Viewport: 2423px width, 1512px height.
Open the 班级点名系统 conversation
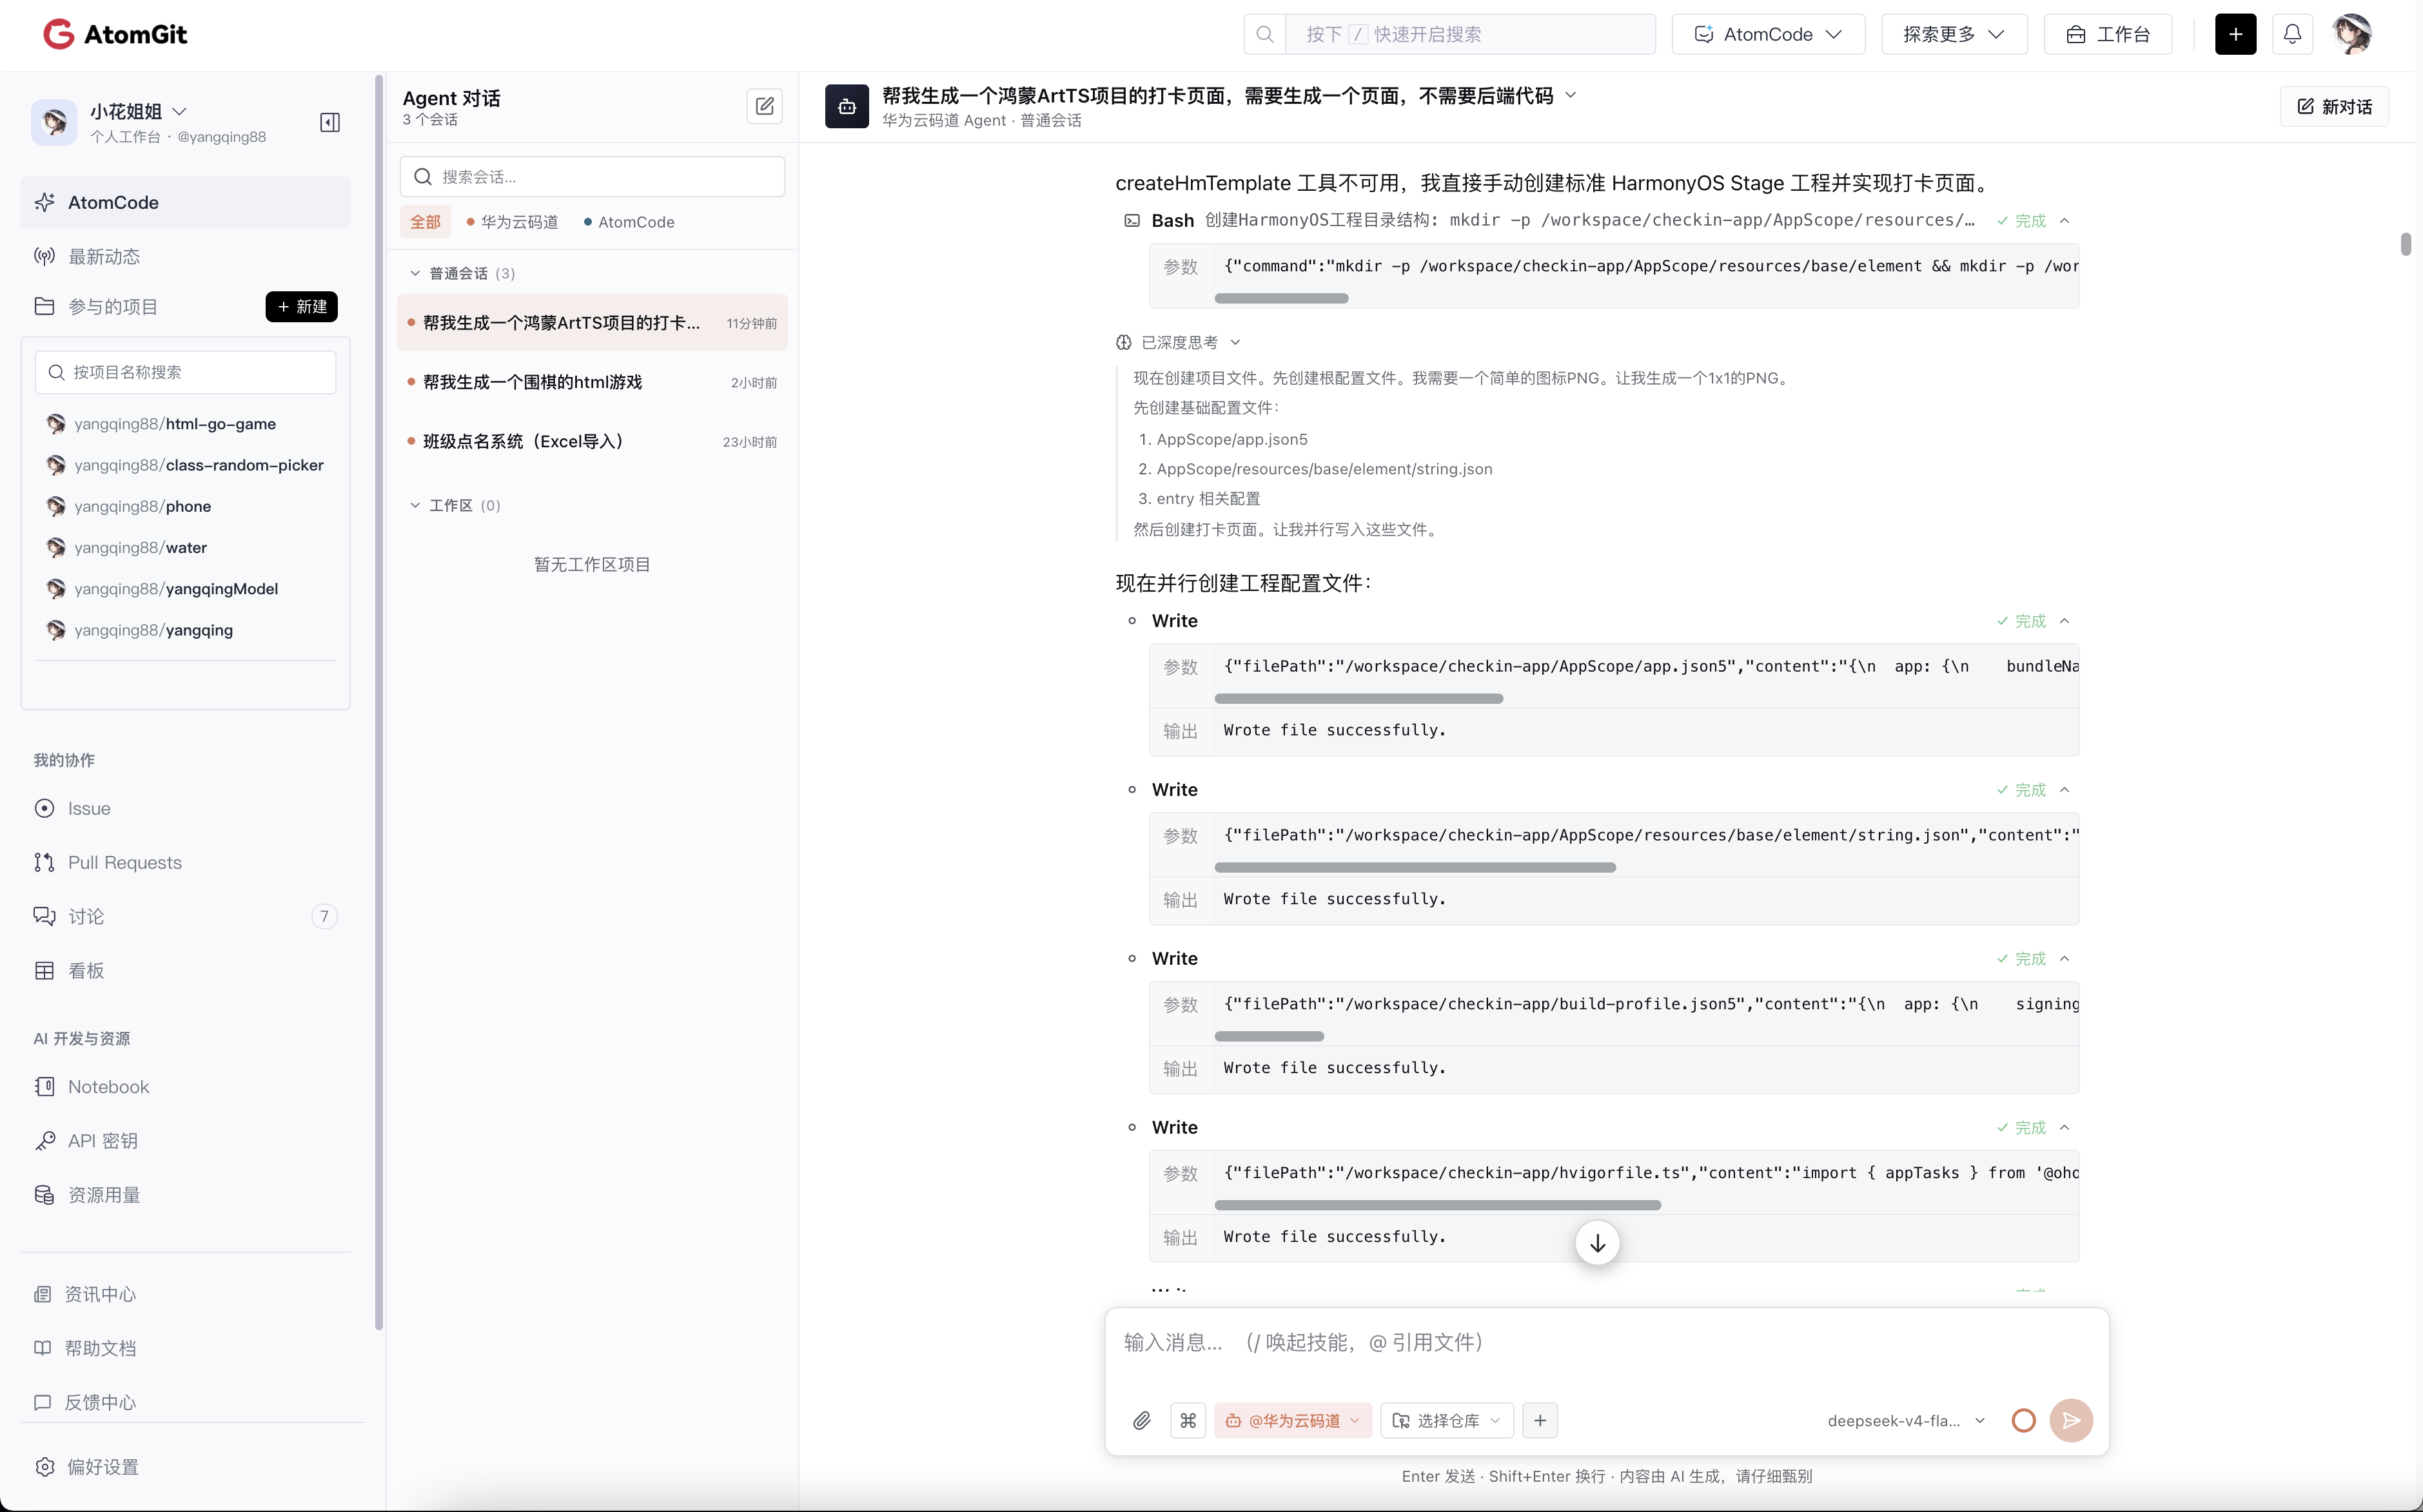point(593,441)
